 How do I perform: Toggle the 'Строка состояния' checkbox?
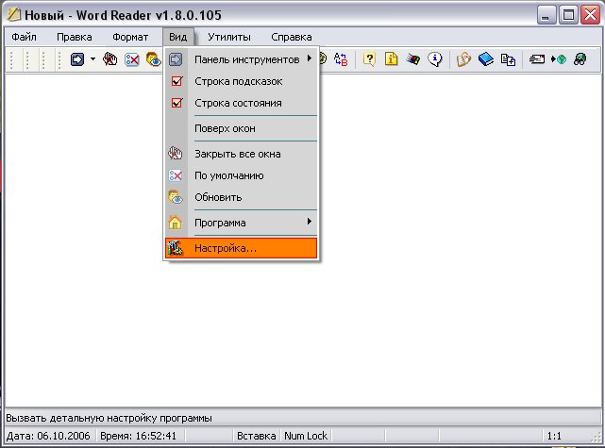click(176, 103)
